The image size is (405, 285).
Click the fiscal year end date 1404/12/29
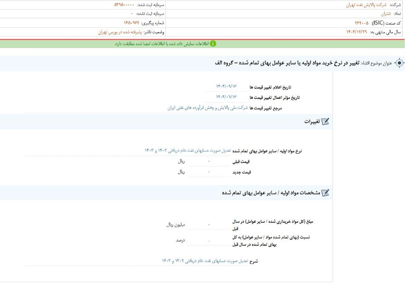coord(357,32)
